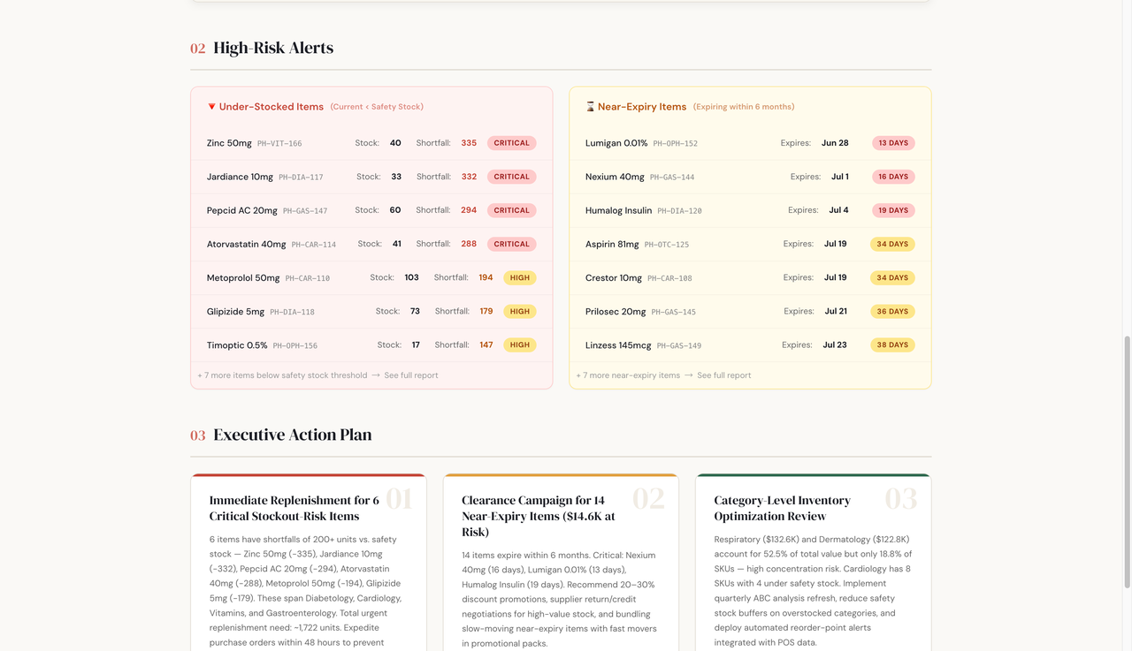Click the 34 DAYS badge for Crestor 10mg

tap(892, 277)
